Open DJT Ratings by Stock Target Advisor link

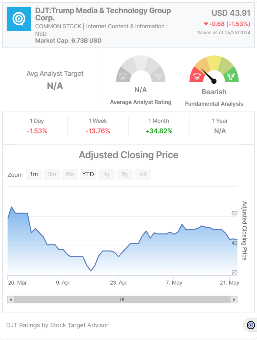(x=57, y=325)
